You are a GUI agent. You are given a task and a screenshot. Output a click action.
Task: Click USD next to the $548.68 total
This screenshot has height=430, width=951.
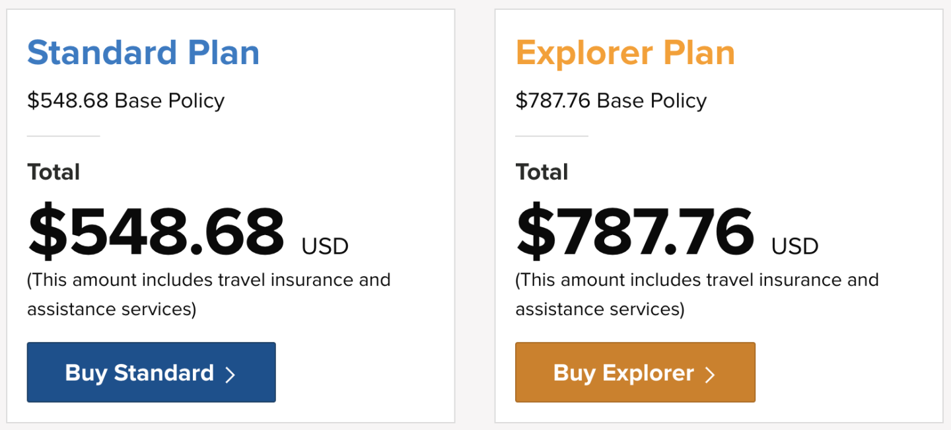coord(325,246)
